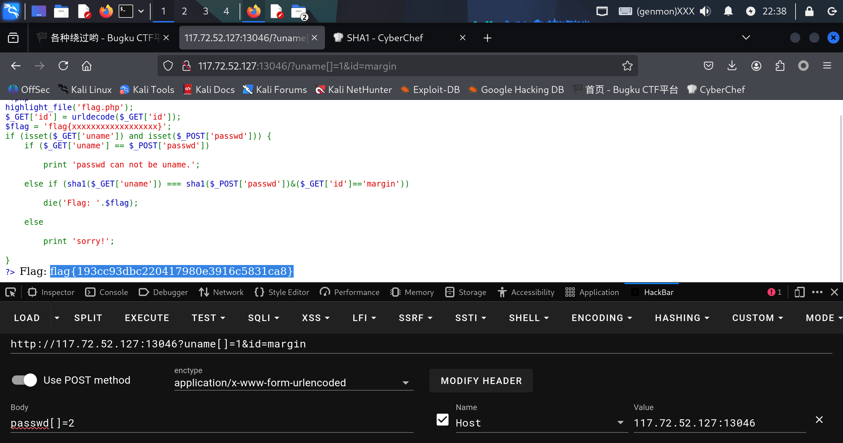Open the Firefox downloads icon
Image resolution: width=843 pixels, height=443 pixels.
732,66
